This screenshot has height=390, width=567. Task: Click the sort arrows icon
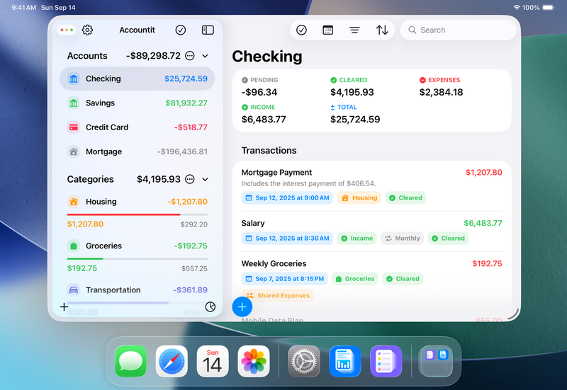pyautogui.click(x=382, y=30)
